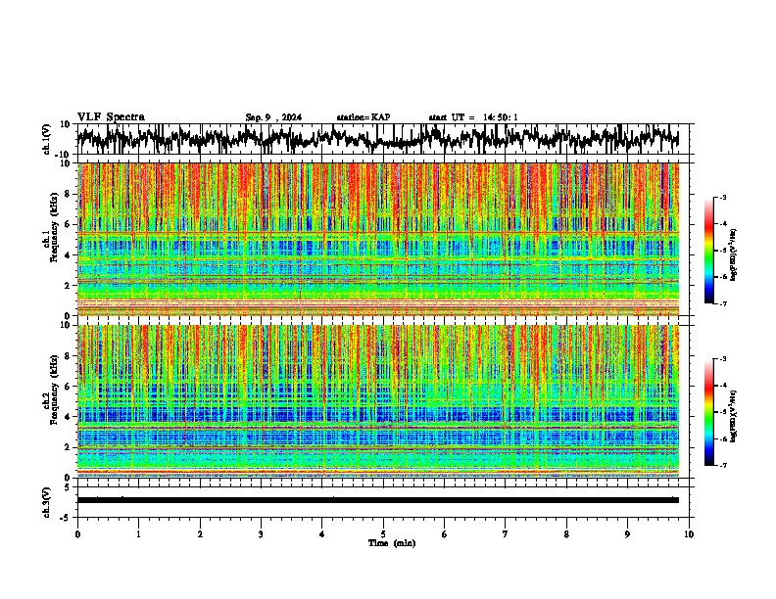
Task: Click ch.2 frequency axis tick "6"
Action: pyautogui.click(x=68, y=387)
